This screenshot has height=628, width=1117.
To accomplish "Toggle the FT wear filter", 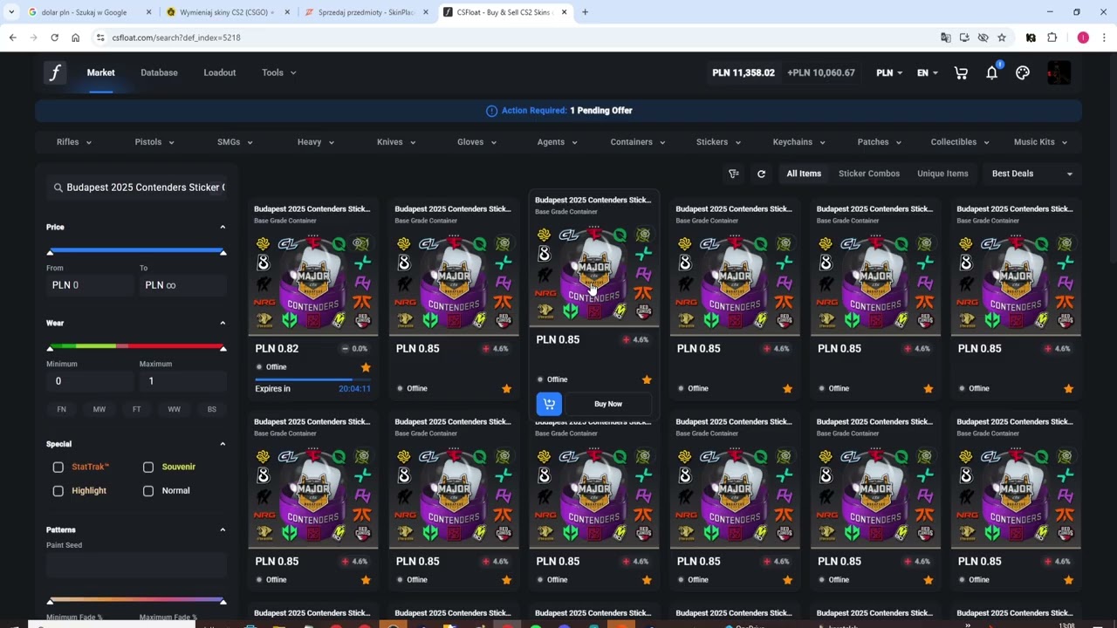I will 137,409.
